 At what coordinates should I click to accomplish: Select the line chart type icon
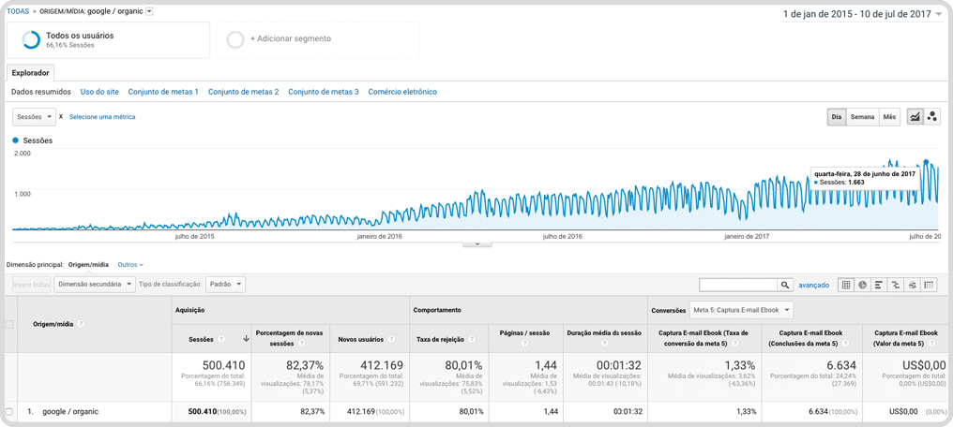(x=915, y=117)
